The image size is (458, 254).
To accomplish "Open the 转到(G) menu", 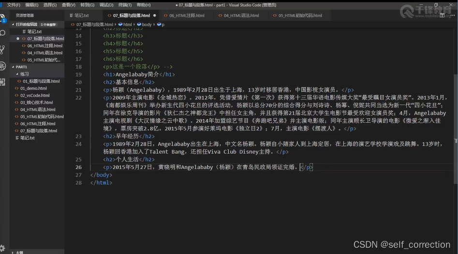I will (x=88, y=5).
